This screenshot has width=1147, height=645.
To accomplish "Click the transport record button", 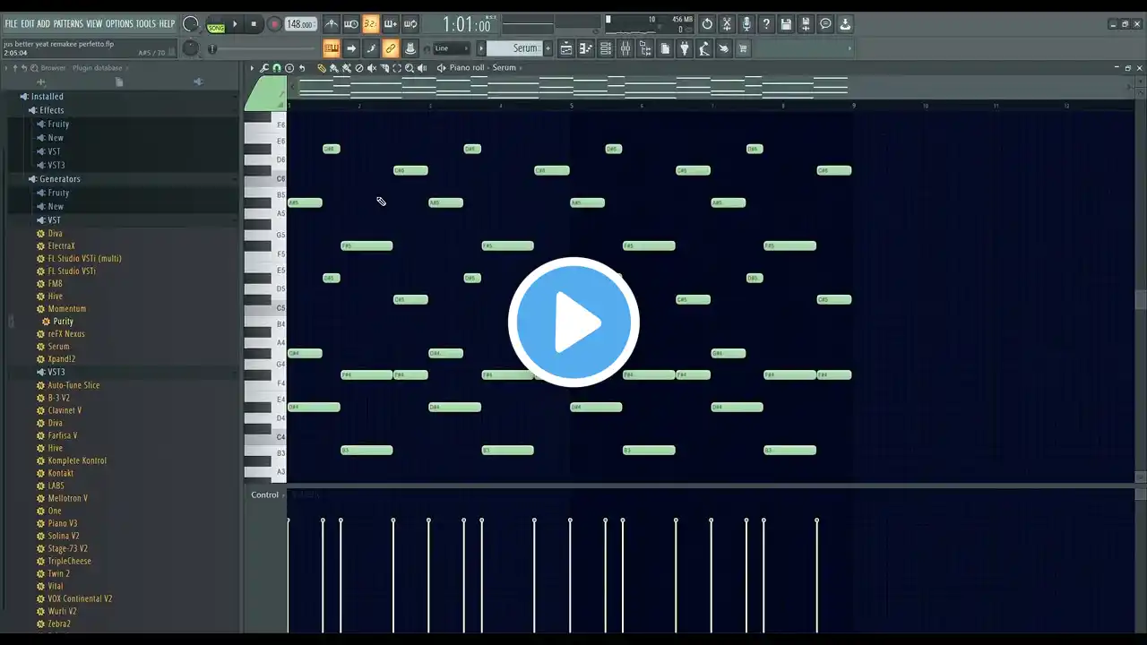I will point(274,25).
